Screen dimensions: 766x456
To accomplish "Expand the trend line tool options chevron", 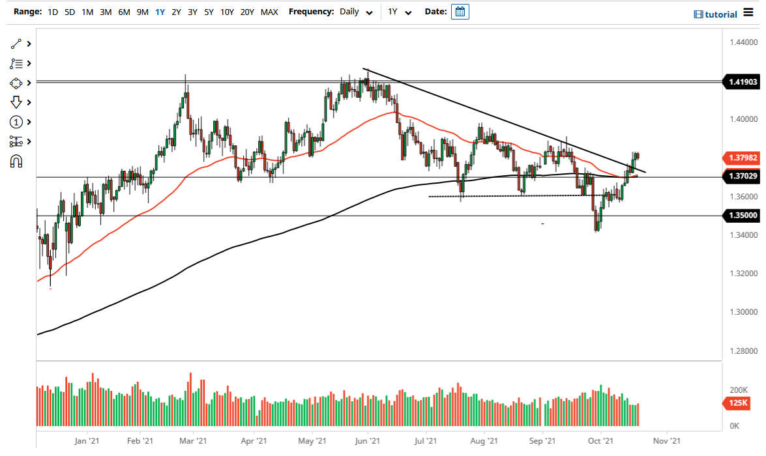I will [x=27, y=44].
